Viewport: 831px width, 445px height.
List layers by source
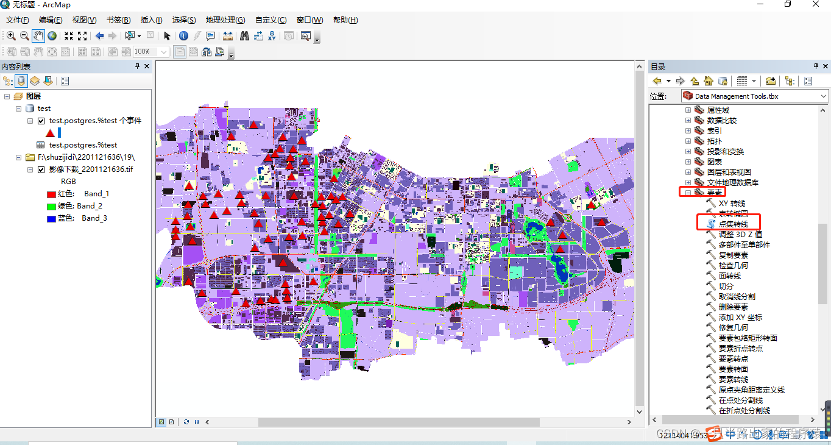point(21,80)
